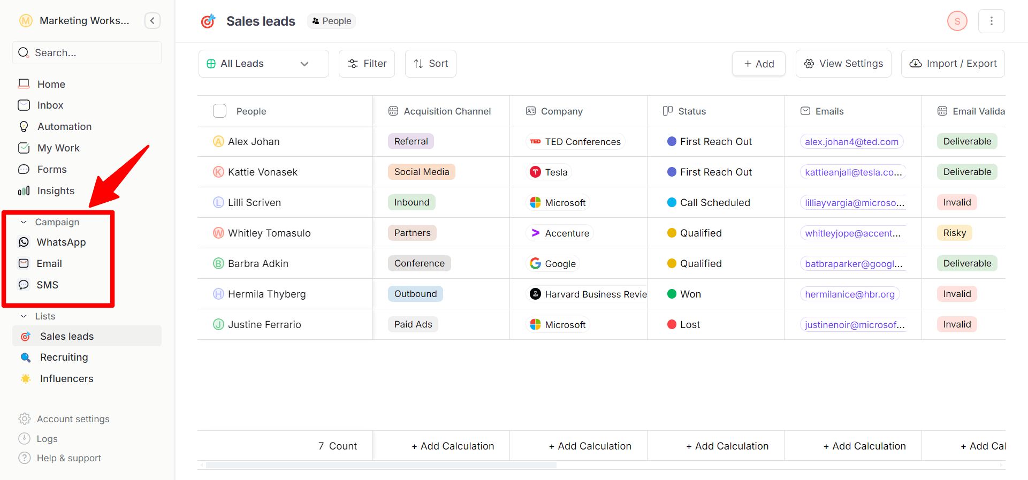Open Account settings with gear icon

(x=73, y=419)
